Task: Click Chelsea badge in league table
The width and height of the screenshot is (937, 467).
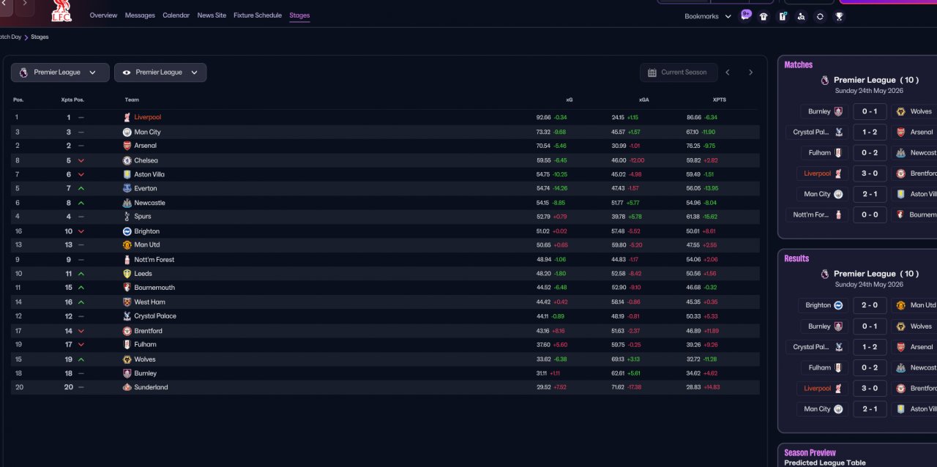Action: pos(127,160)
